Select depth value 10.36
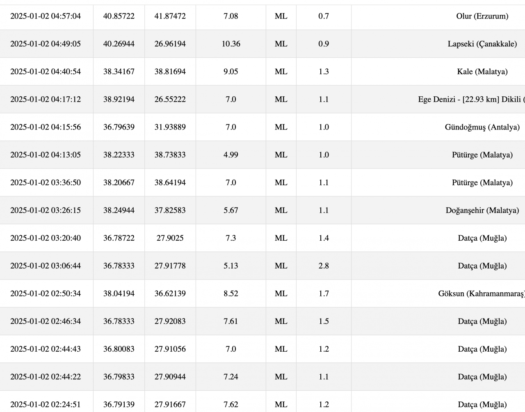This screenshot has width=525, height=412. [x=231, y=44]
